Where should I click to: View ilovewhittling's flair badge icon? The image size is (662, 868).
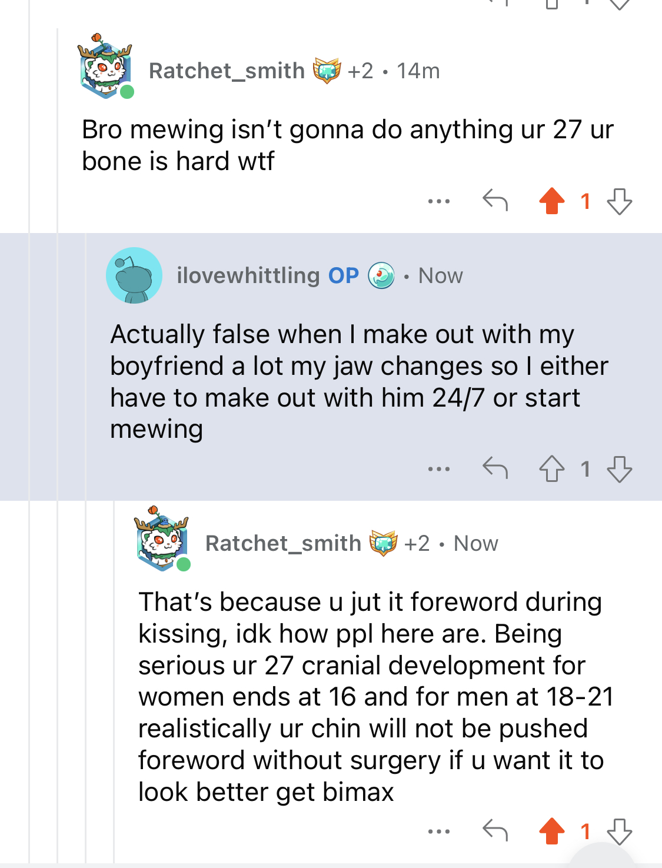[x=381, y=275]
